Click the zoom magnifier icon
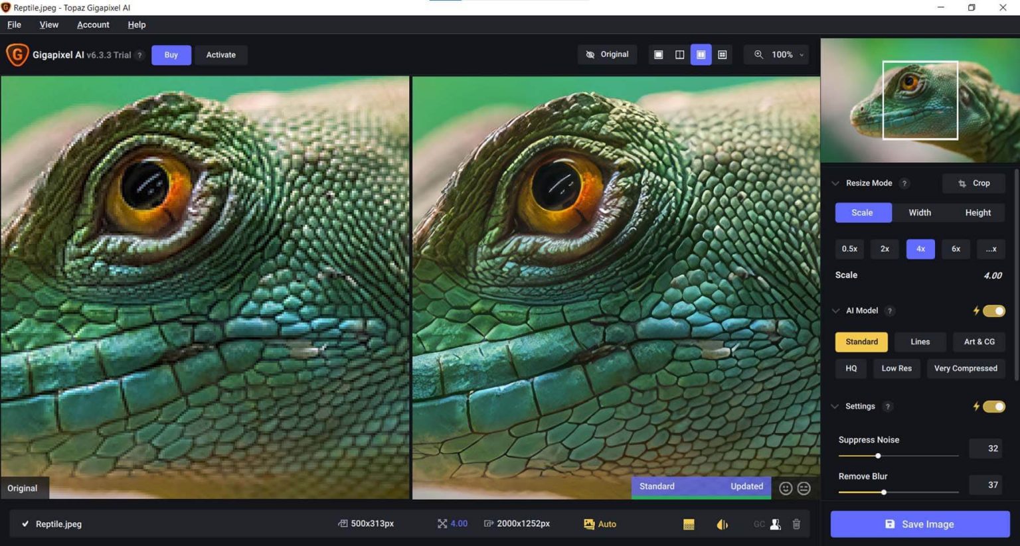The image size is (1020, 546). 758,54
